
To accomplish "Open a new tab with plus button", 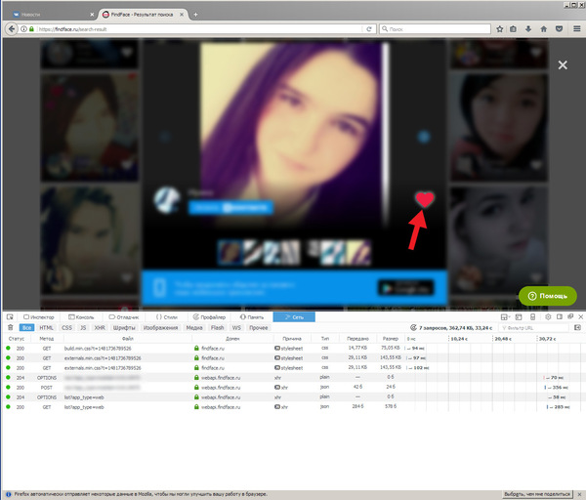I will pyautogui.click(x=195, y=15).
